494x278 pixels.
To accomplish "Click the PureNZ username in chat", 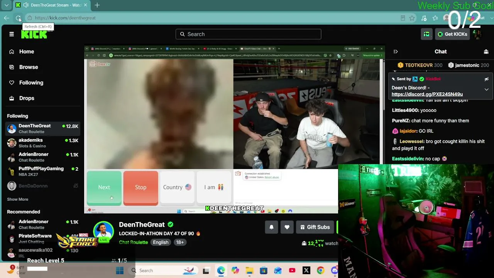I will coord(401,120).
